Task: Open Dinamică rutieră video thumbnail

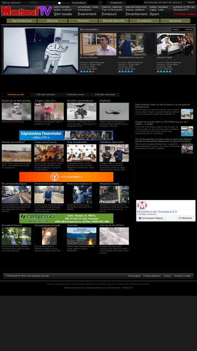Action: [114, 195]
